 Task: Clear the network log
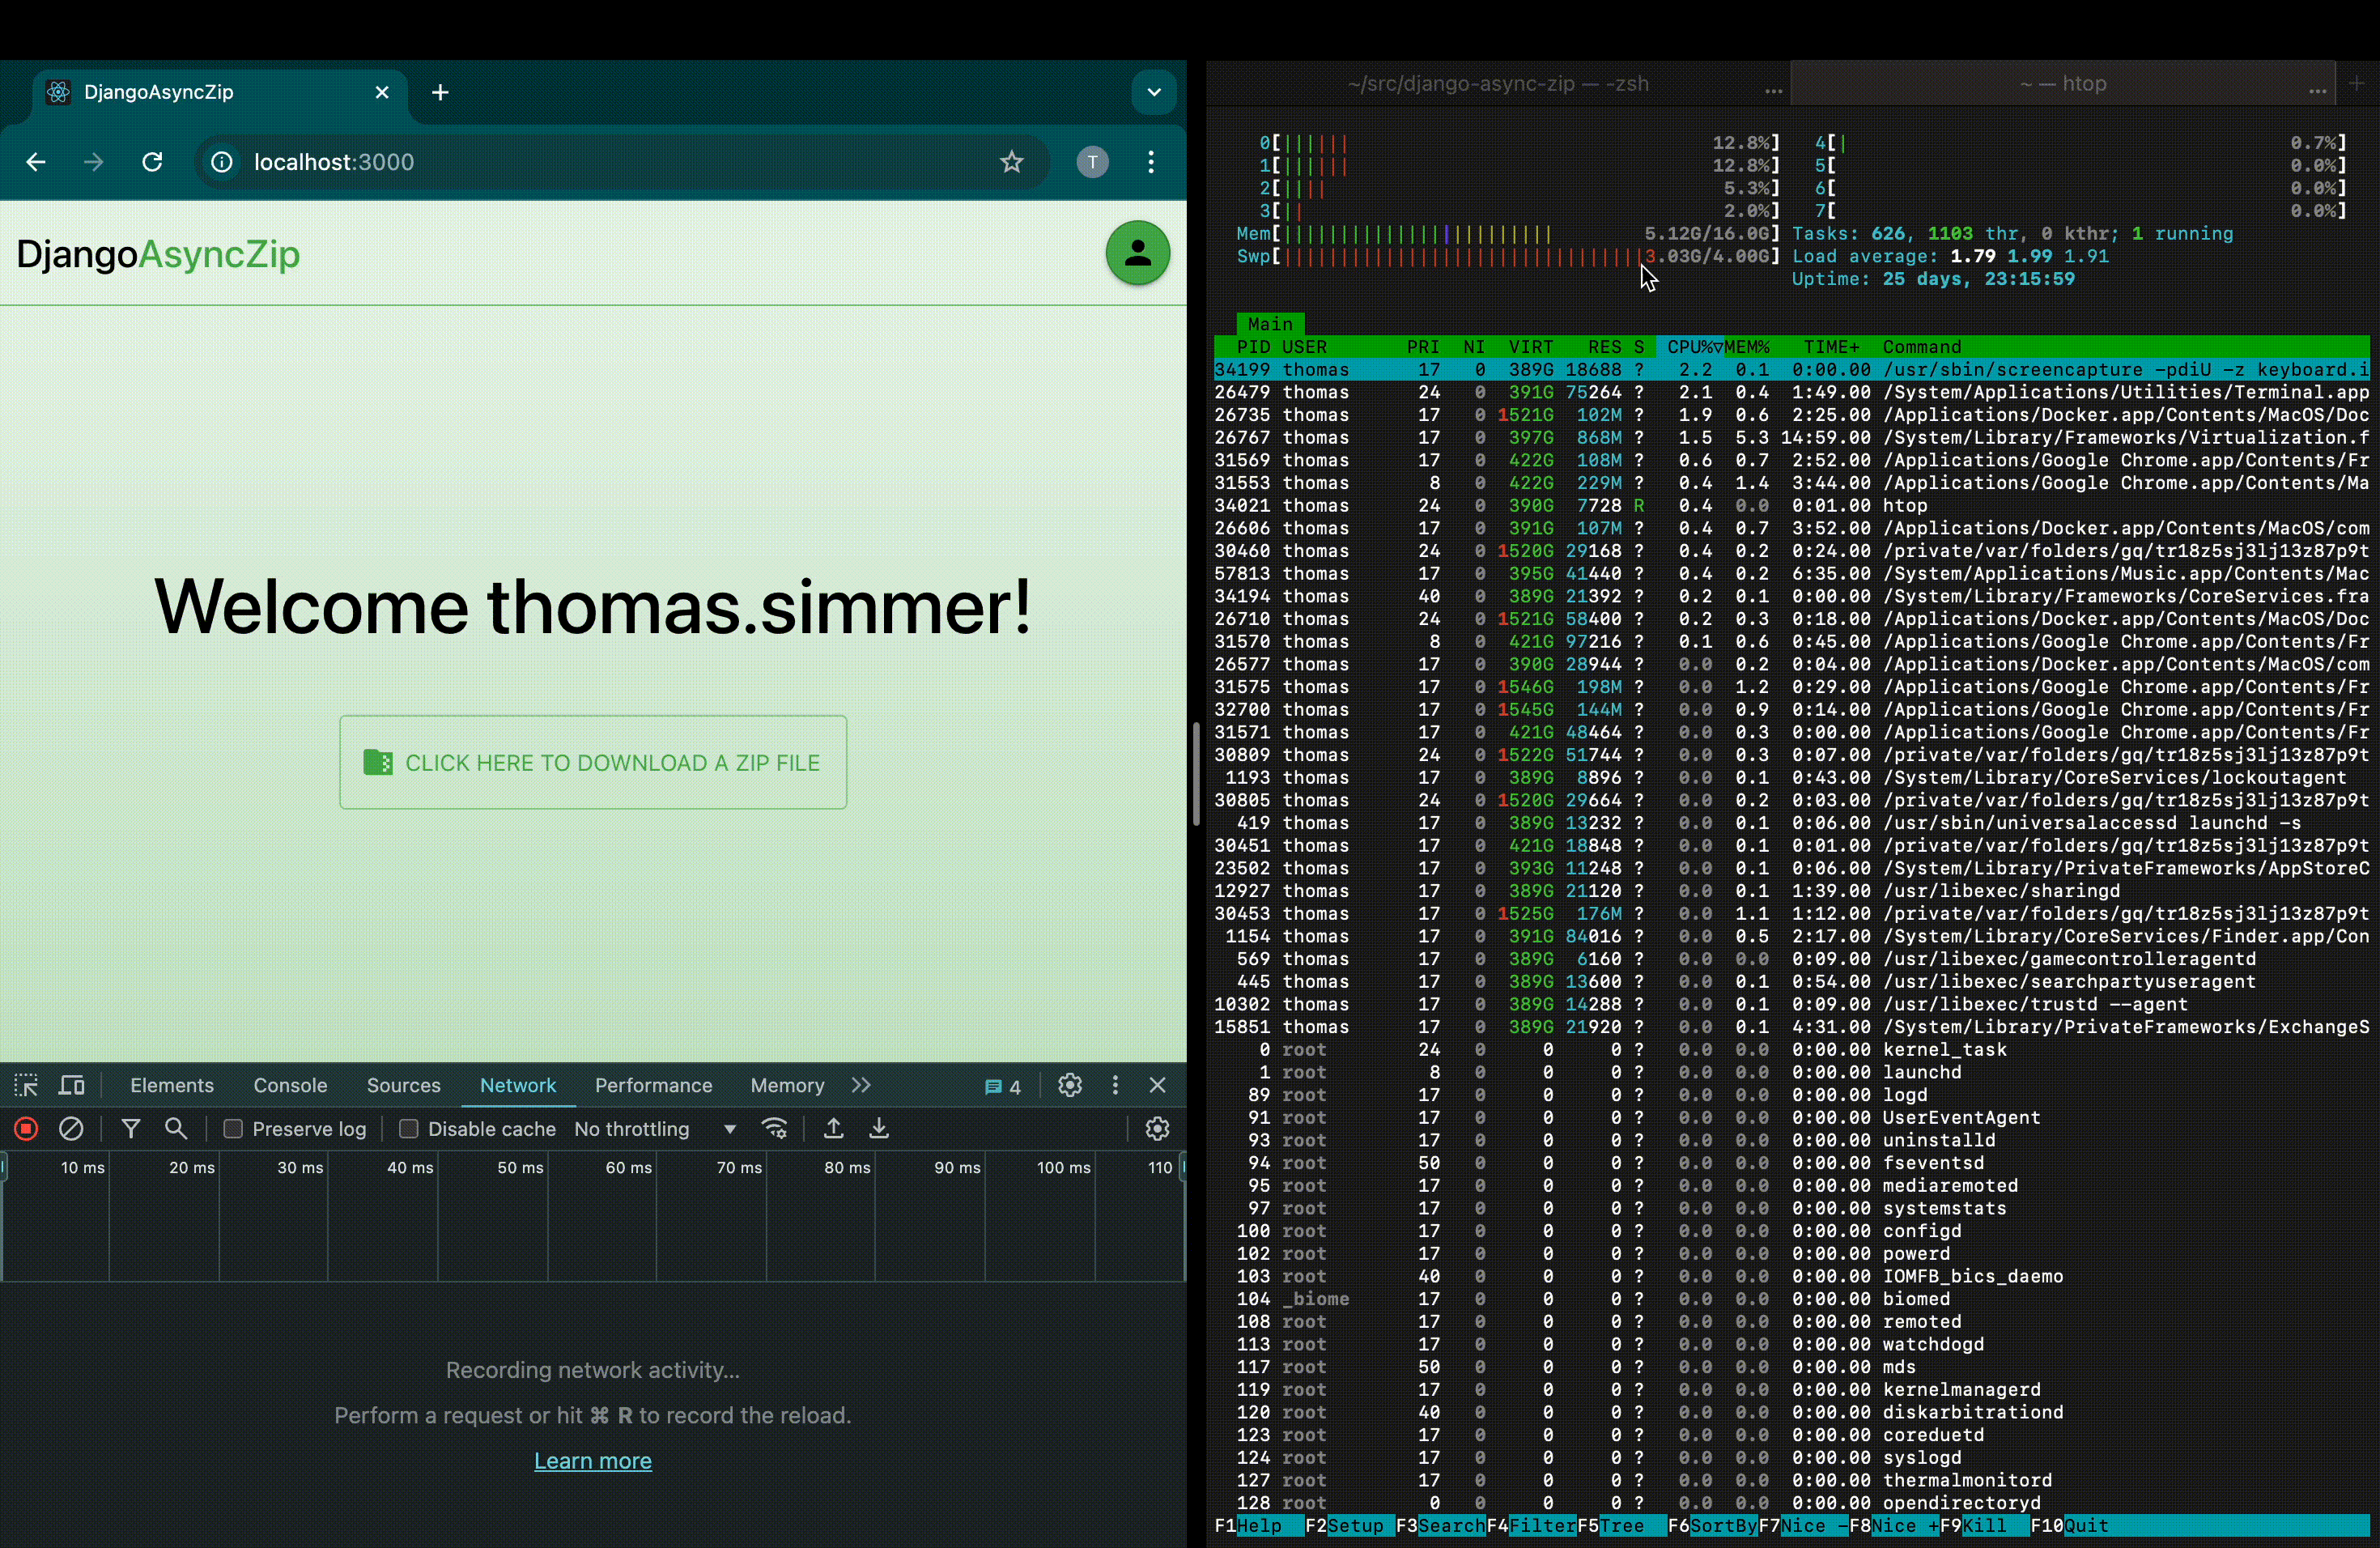[71, 1129]
